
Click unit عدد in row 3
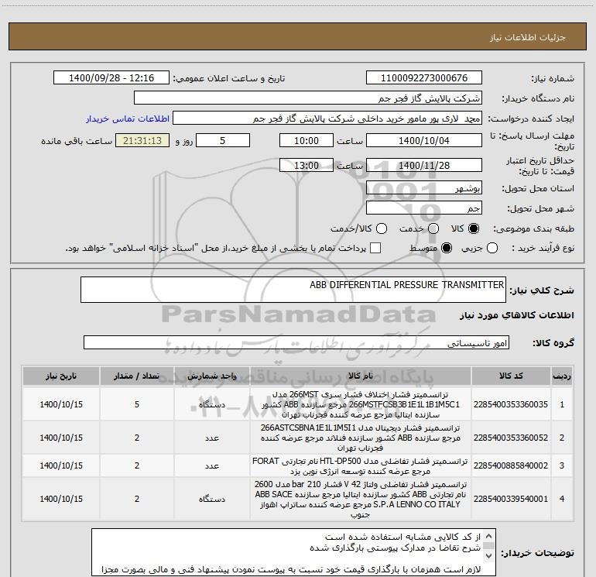pos(212,466)
